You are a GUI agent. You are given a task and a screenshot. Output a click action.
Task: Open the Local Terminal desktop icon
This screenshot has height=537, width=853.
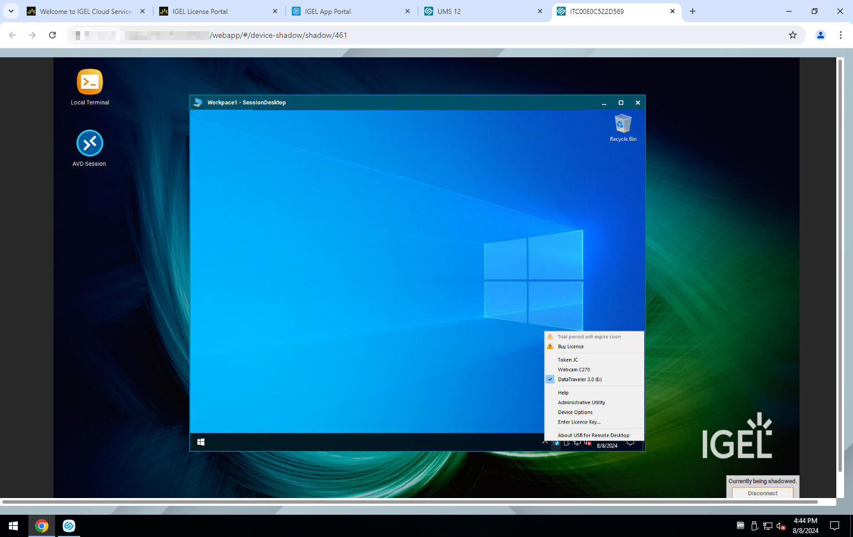point(90,83)
